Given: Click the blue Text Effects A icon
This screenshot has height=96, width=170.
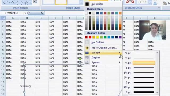Looking at the screenshot, I should [x=155, y=3].
